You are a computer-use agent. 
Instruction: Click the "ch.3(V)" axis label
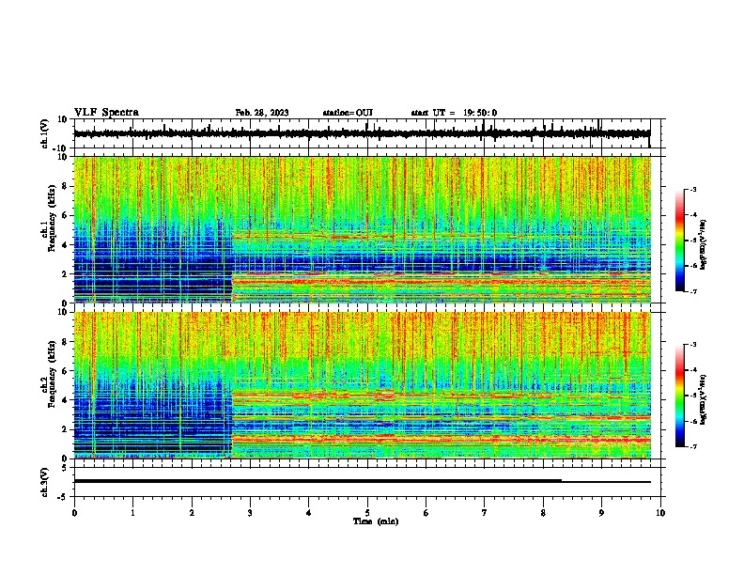click(x=45, y=482)
